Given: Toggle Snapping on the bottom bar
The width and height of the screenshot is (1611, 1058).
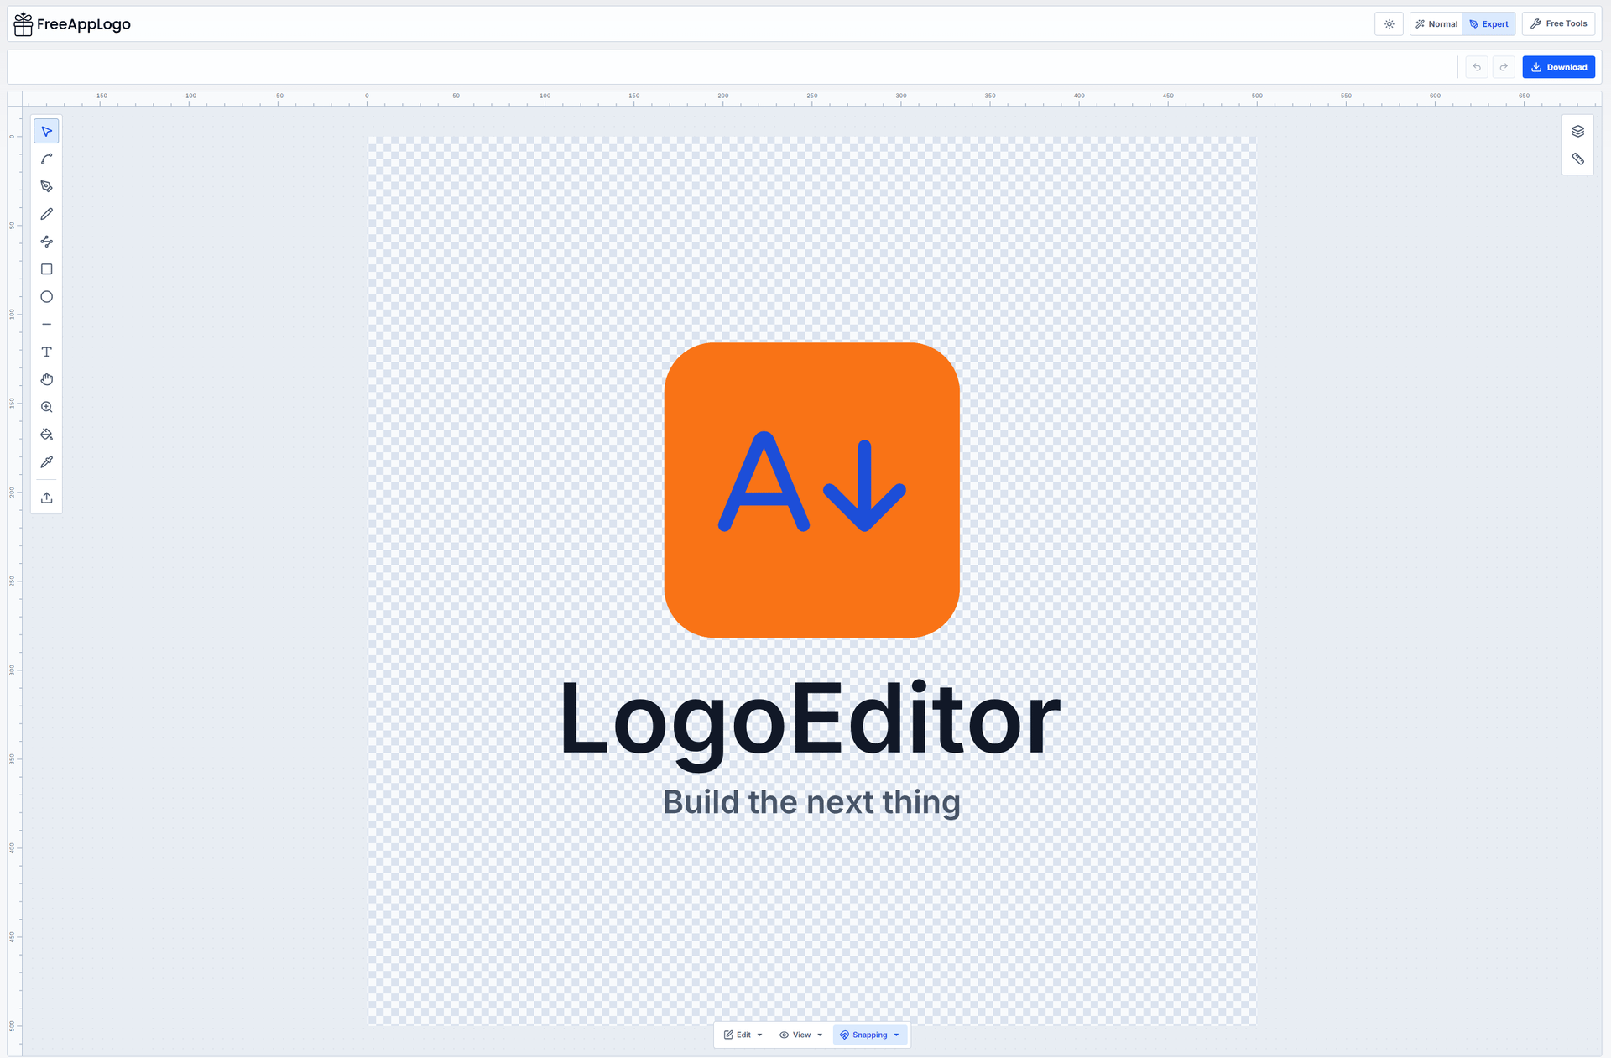Looking at the screenshot, I should [863, 1035].
